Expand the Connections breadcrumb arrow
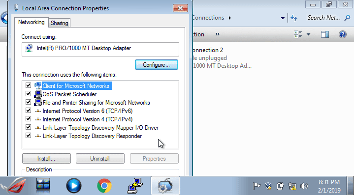Image resolution: width=354 pixels, height=195 pixels. point(230,18)
